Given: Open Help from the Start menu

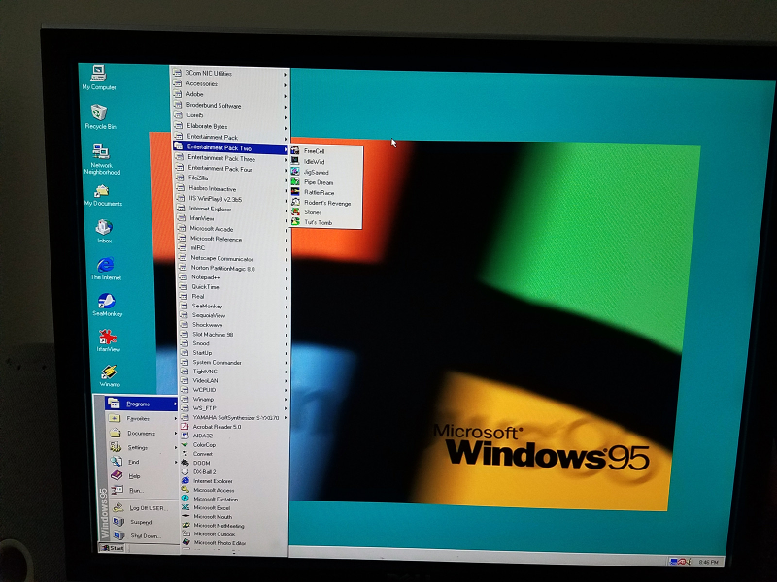Looking at the screenshot, I should 143,476.
